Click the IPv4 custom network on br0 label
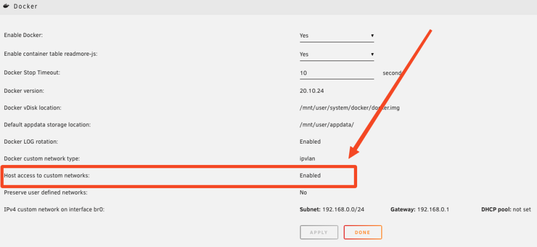Image resolution: width=537 pixels, height=247 pixels. tap(54, 209)
